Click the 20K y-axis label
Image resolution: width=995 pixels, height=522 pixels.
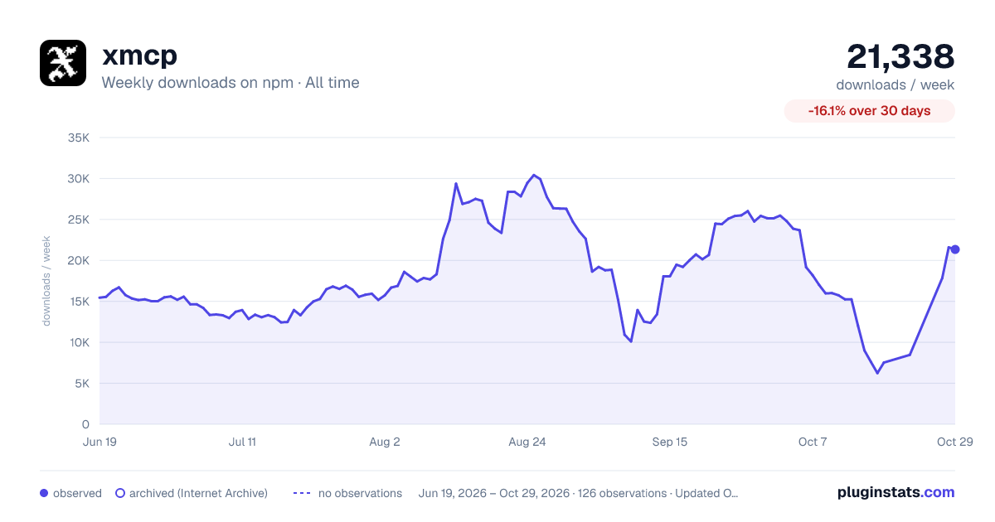pyautogui.click(x=78, y=260)
